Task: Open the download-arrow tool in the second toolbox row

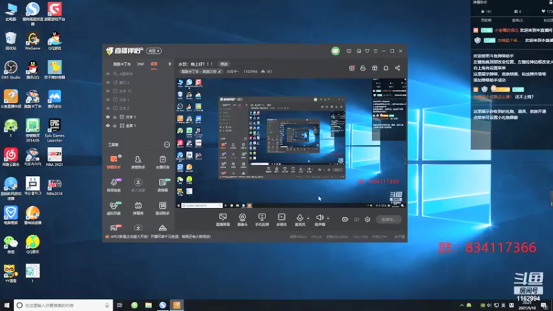Action: tap(138, 185)
